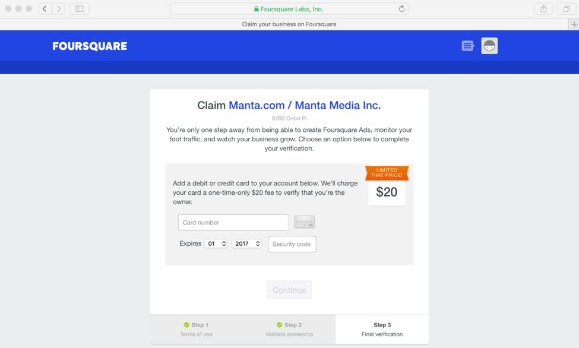Click the Safari forward arrow
This screenshot has width=579, height=348.
[x=58, y=8]
